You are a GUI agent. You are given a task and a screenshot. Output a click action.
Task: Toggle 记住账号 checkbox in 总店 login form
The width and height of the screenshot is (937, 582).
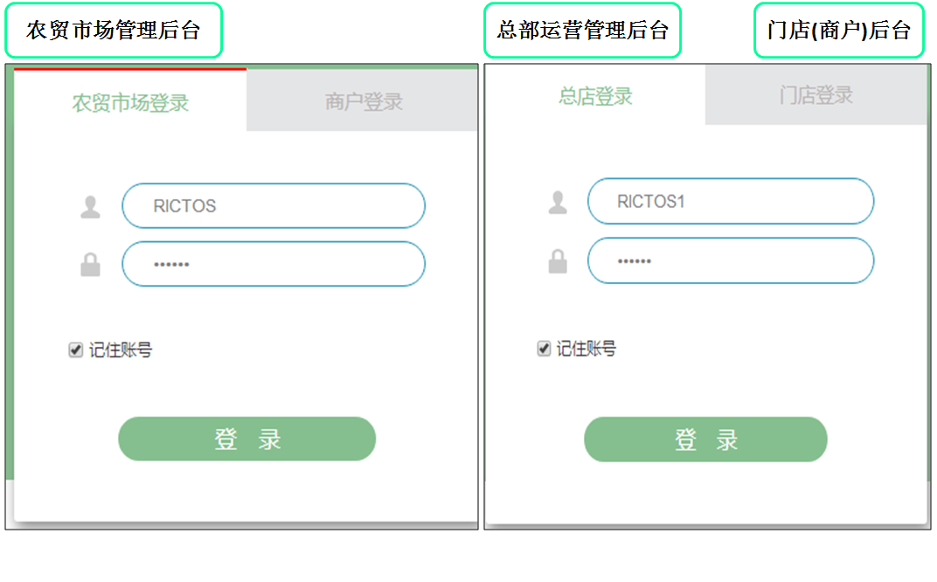coord(544,349)
